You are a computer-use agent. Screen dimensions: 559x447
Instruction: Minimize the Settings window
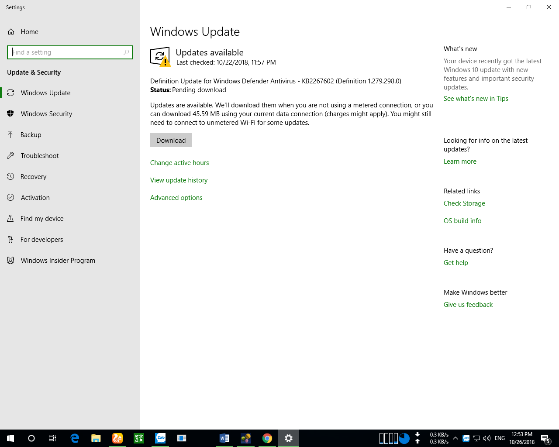click(x=509, y=7)
